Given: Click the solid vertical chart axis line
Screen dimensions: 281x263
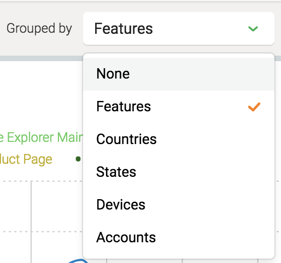Looking at the screenshot, I should pyautogui.click(x=31, y=222).
